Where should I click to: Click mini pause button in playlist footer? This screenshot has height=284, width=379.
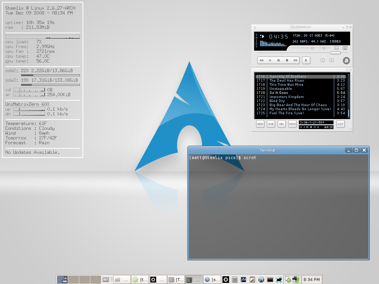coord(308,127)
